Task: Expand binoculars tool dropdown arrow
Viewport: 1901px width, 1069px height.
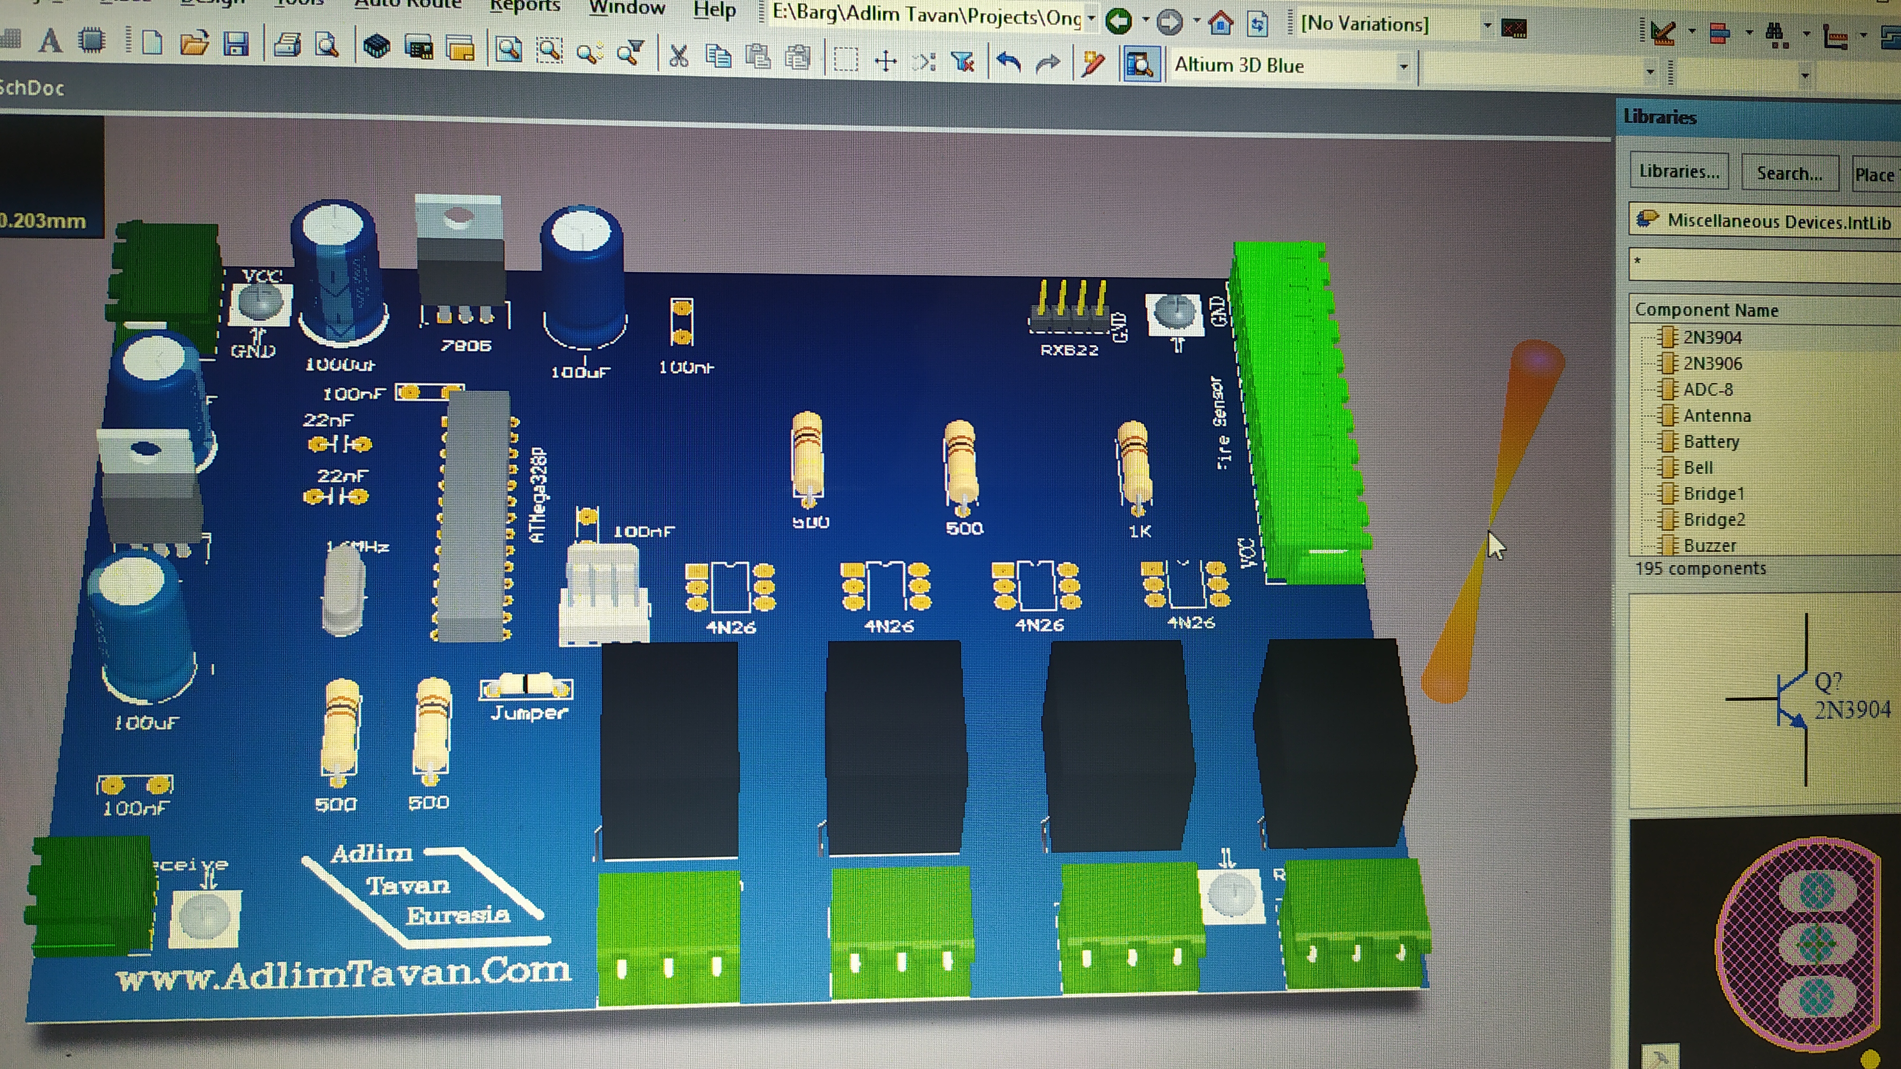Action: pyautogui.click(x=1806, y=34)
